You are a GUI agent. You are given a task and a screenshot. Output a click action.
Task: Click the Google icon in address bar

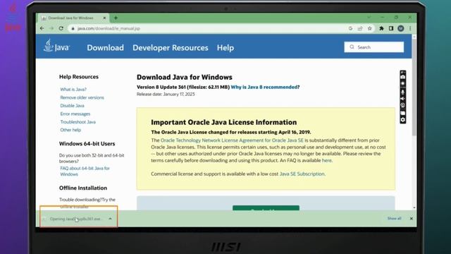click(x=350, y=28)
